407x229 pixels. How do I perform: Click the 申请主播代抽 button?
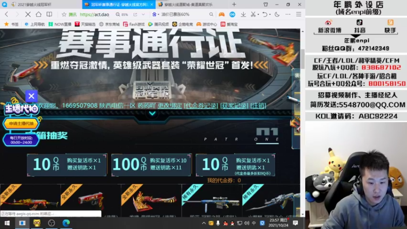point(21,124)
